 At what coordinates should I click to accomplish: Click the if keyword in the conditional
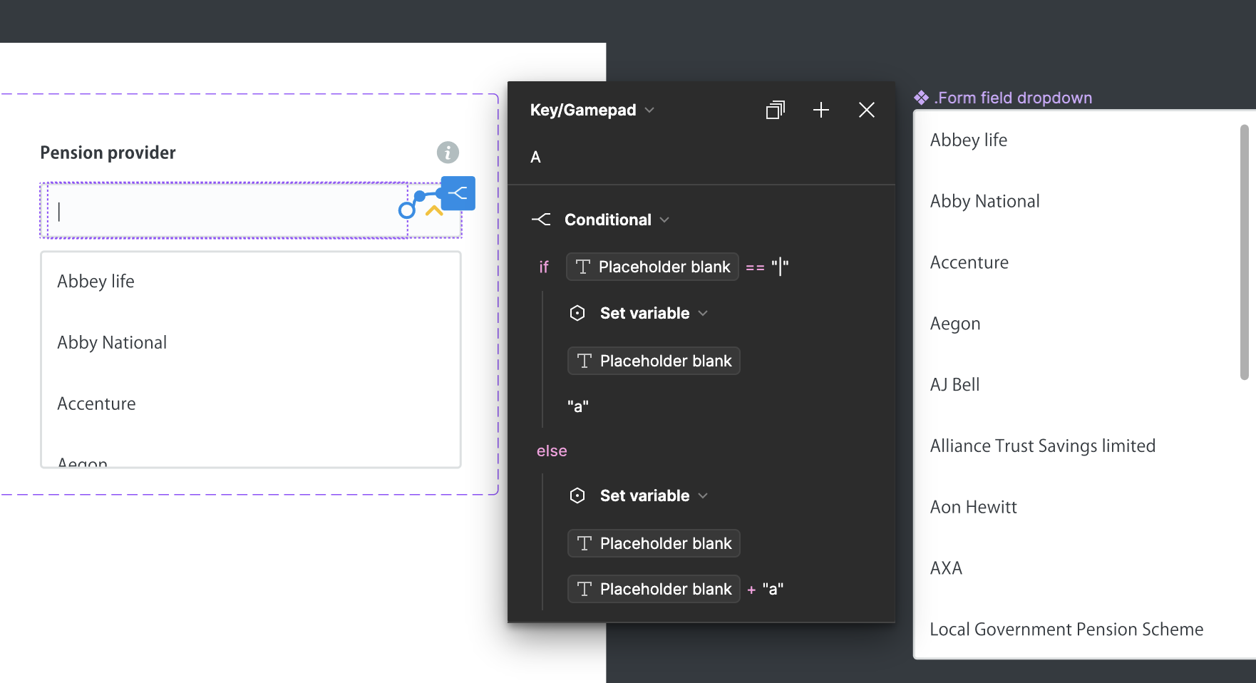[x=544, y=267]
